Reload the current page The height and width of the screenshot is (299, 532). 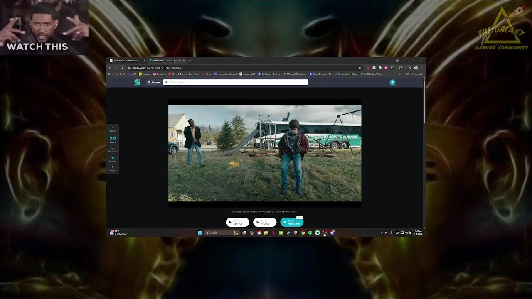122,68
